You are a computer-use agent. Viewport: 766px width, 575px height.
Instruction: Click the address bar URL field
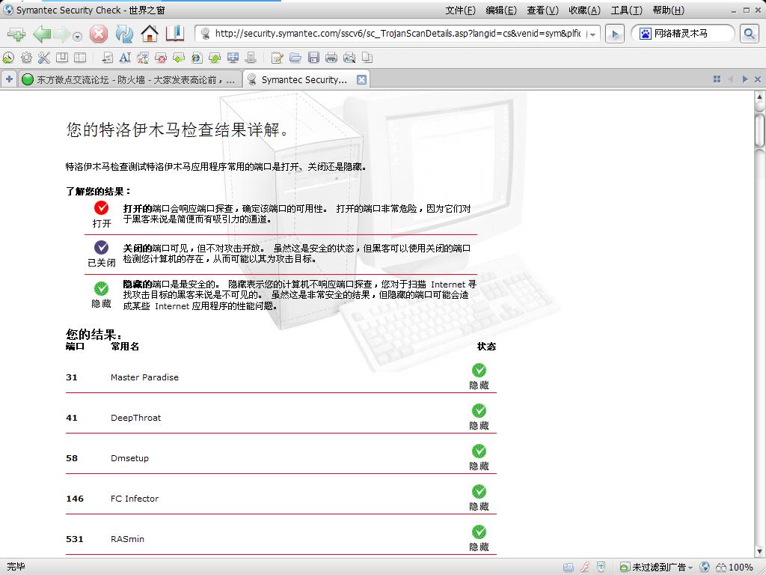tap(396, 34)
